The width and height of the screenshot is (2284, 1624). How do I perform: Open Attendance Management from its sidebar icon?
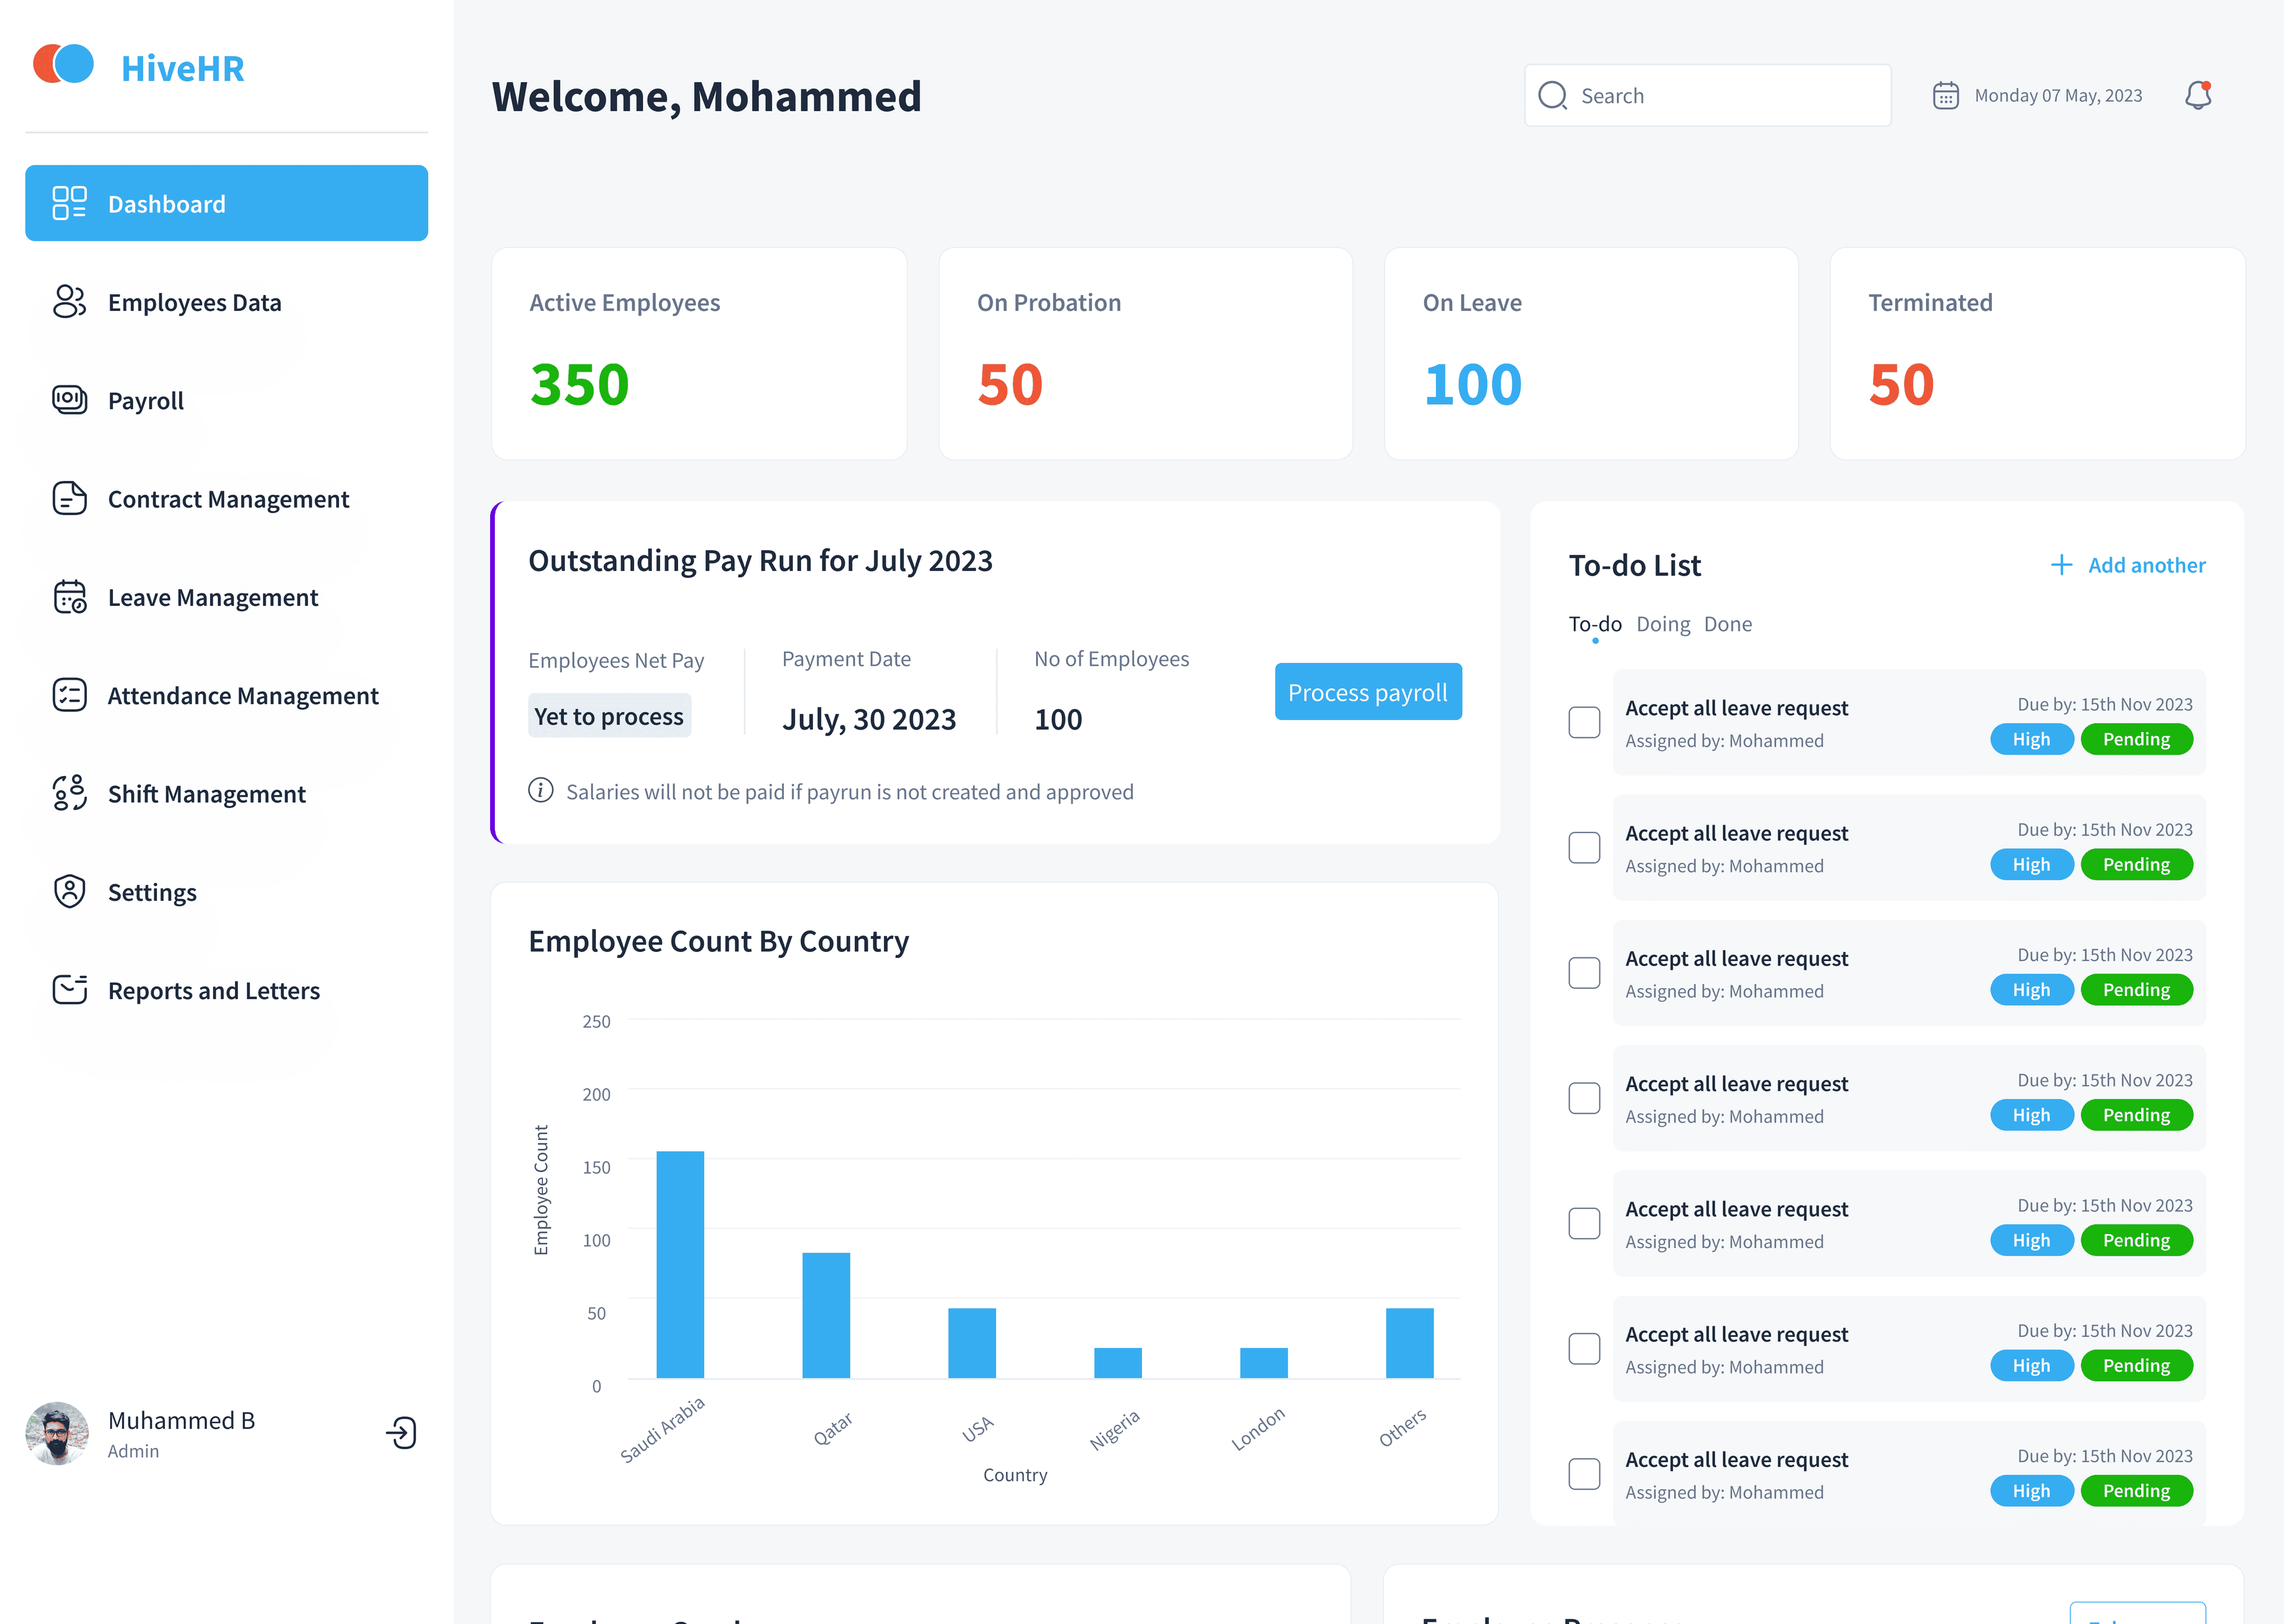click(x=68, y=694)
